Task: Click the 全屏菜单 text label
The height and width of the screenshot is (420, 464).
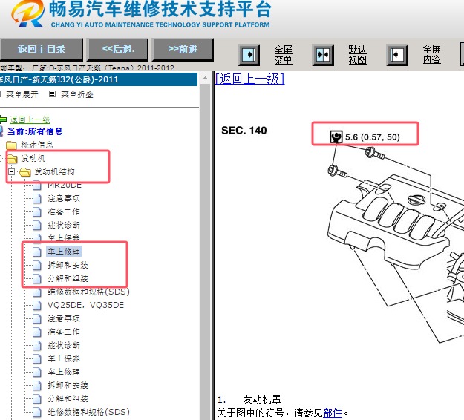Action: pos(283,55)
